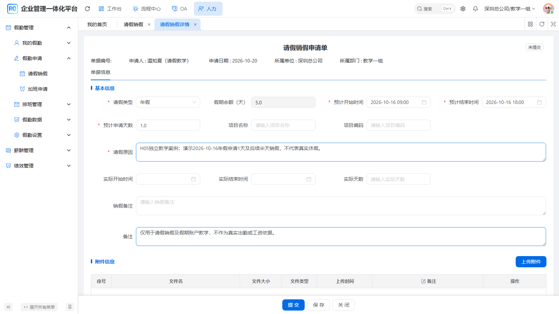Click the user avatar picture
559x314 pixels.
[548, 9]
